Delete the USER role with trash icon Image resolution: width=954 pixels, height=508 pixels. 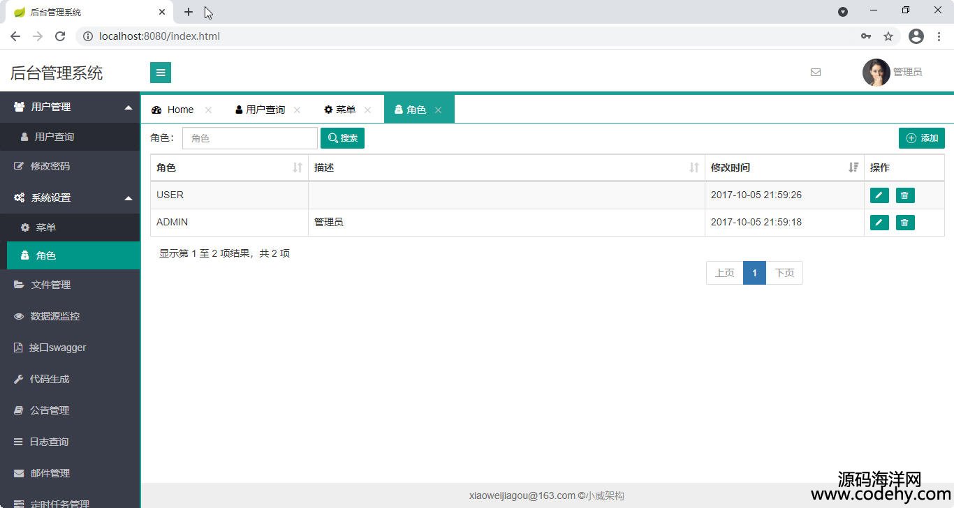[905, 195]
